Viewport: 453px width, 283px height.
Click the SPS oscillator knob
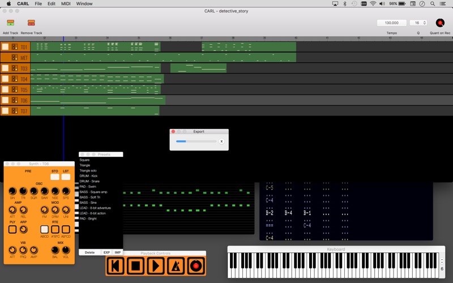click(x=66, y=191)
